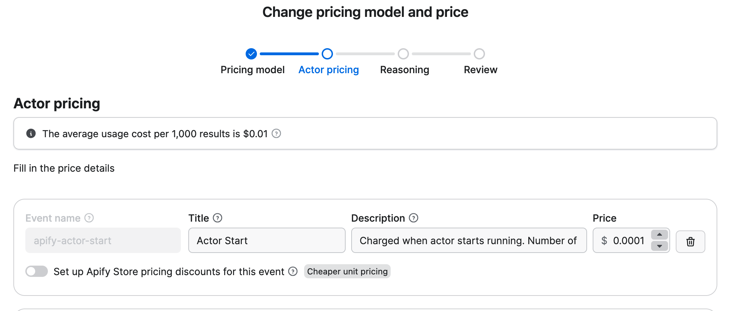Click the disabled apify-actor-start event name field
756x311 pixels.
103,241
